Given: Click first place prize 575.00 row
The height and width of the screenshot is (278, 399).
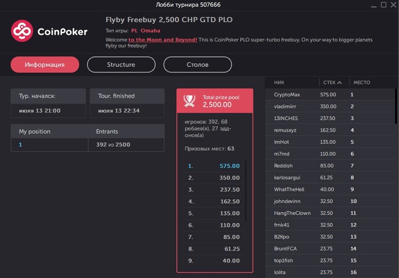Looking at the screenshot, I should pyautogui.click(x=214, y=166).
